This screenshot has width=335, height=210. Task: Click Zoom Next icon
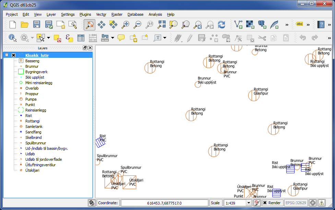click(210, 25)
